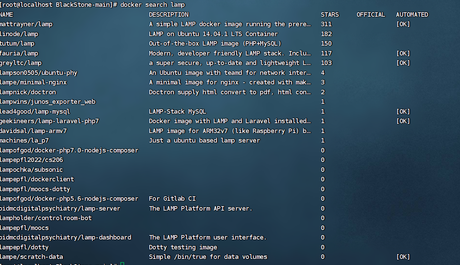Click 'Out-of-the-box LAMP image' description
Screen dimensions: 460x265
(215, 44)
